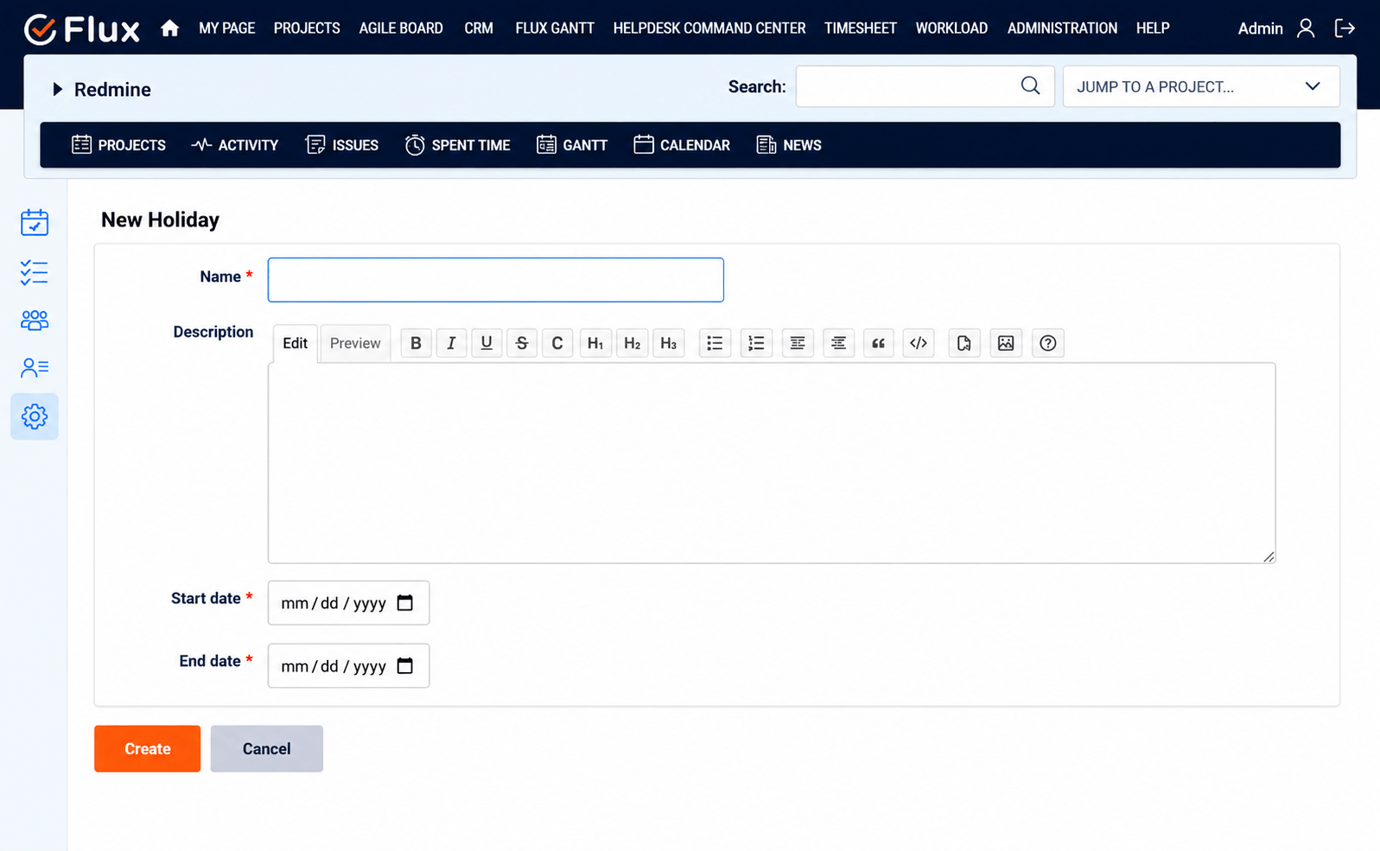Viewport: 1380px width, 851px height.
Task: Insert block quote
Action: pyautogui.click(x=879, y=343)
